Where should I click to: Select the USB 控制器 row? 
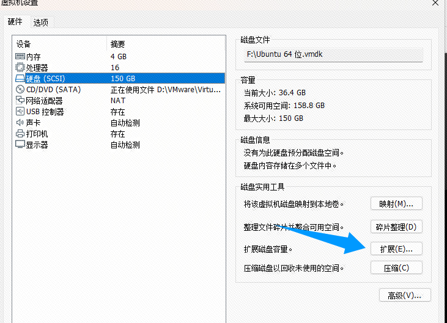[120, 112]
